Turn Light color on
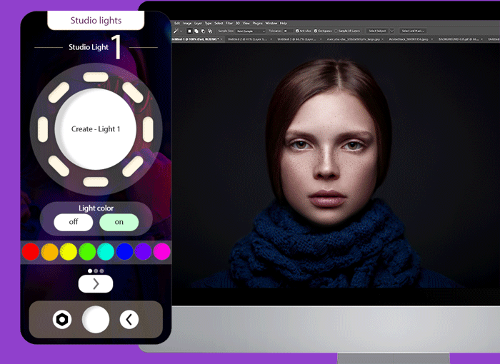 click(119, 222)
